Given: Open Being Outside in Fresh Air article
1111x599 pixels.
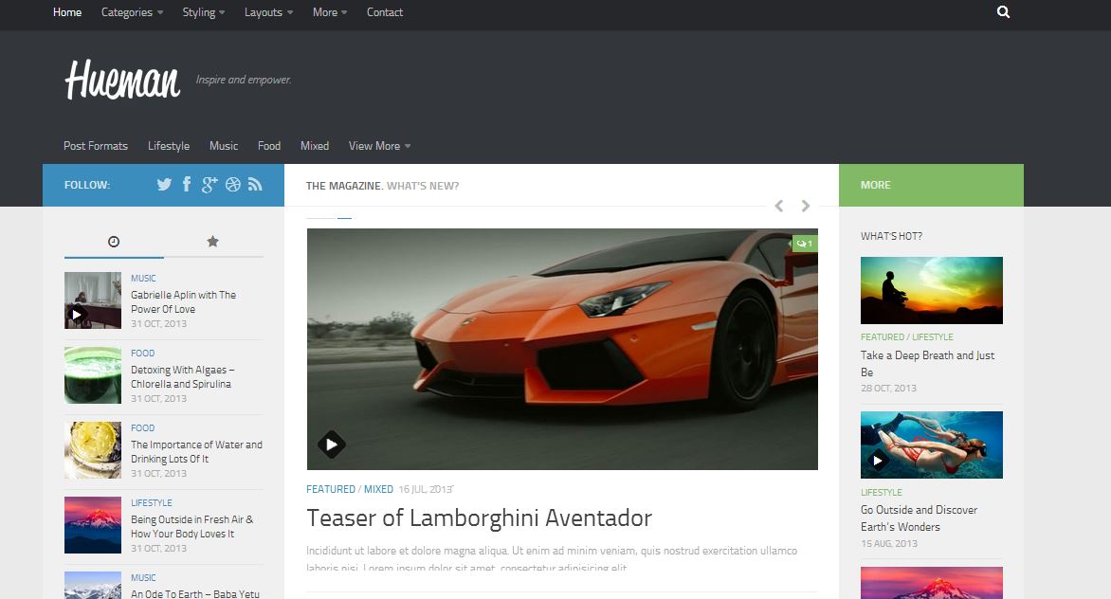Looking at the screenshot, I should coord(192,527).
